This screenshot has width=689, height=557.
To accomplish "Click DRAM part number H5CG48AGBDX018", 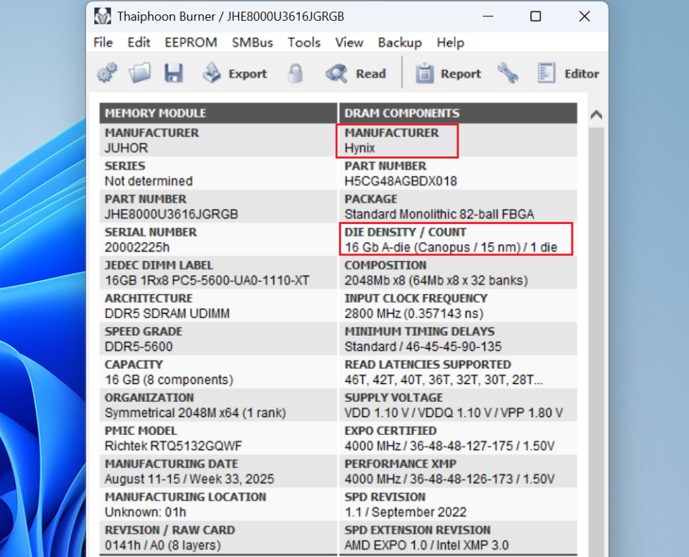I will (400, 181).
